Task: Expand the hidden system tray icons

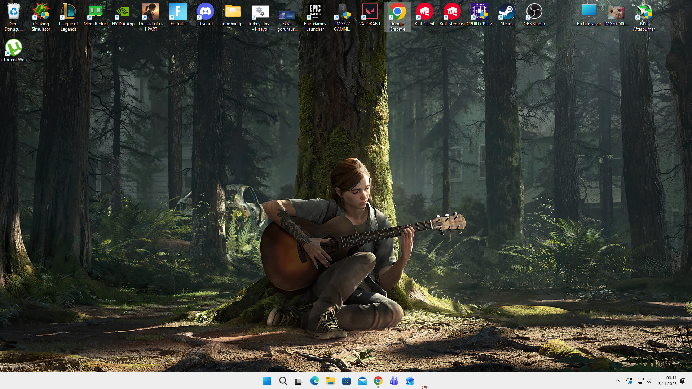Action: [x=617, y=381]
